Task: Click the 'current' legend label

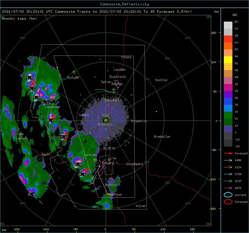Action: [x=240, y=195]
